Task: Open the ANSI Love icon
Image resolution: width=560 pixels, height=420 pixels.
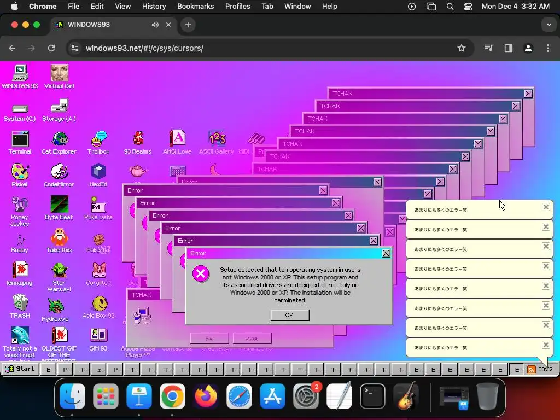Action: click(x=177, y=143)
